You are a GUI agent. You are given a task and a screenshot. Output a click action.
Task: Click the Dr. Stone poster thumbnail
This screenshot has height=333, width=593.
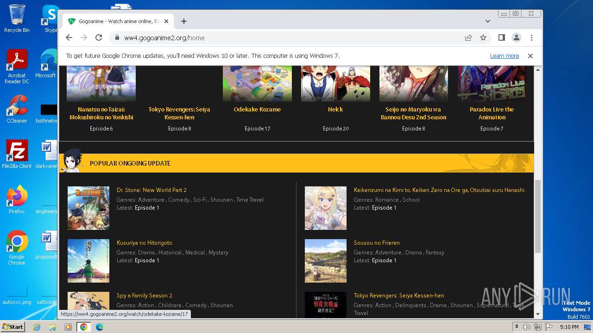coord(88,208)
